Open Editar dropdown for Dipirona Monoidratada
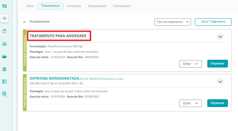Viewport: 238px width, 131px height. coord(190,103)
